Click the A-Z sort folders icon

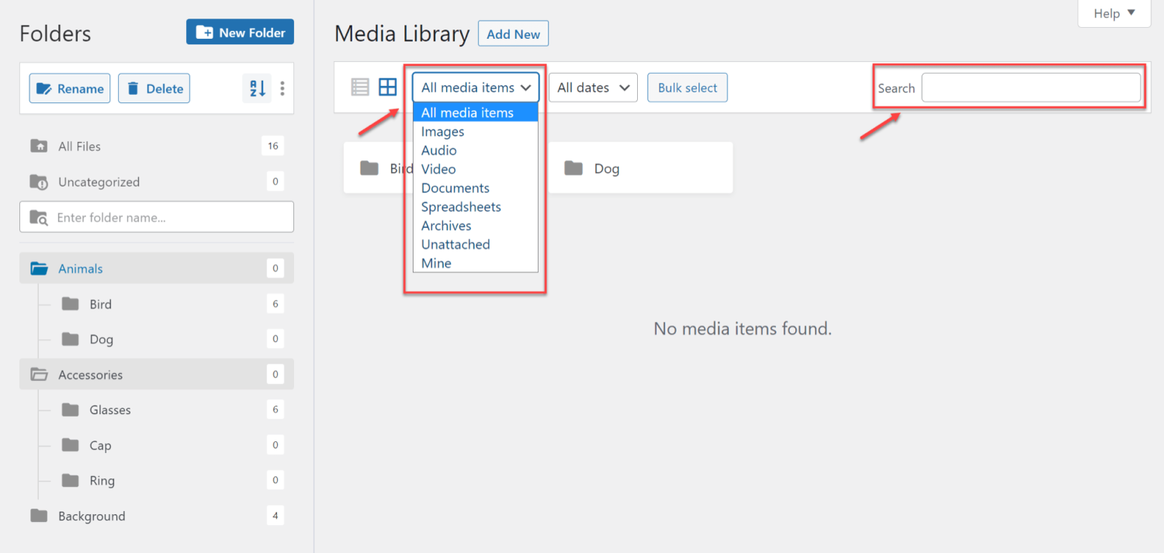tap(256, 88)
